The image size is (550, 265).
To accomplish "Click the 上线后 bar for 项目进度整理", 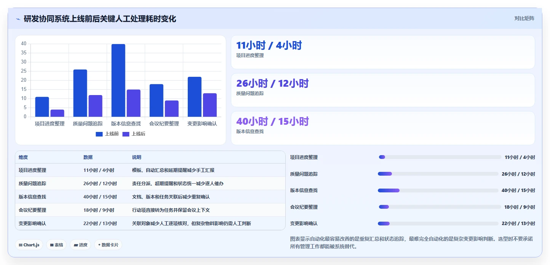I will coord(57,113).
